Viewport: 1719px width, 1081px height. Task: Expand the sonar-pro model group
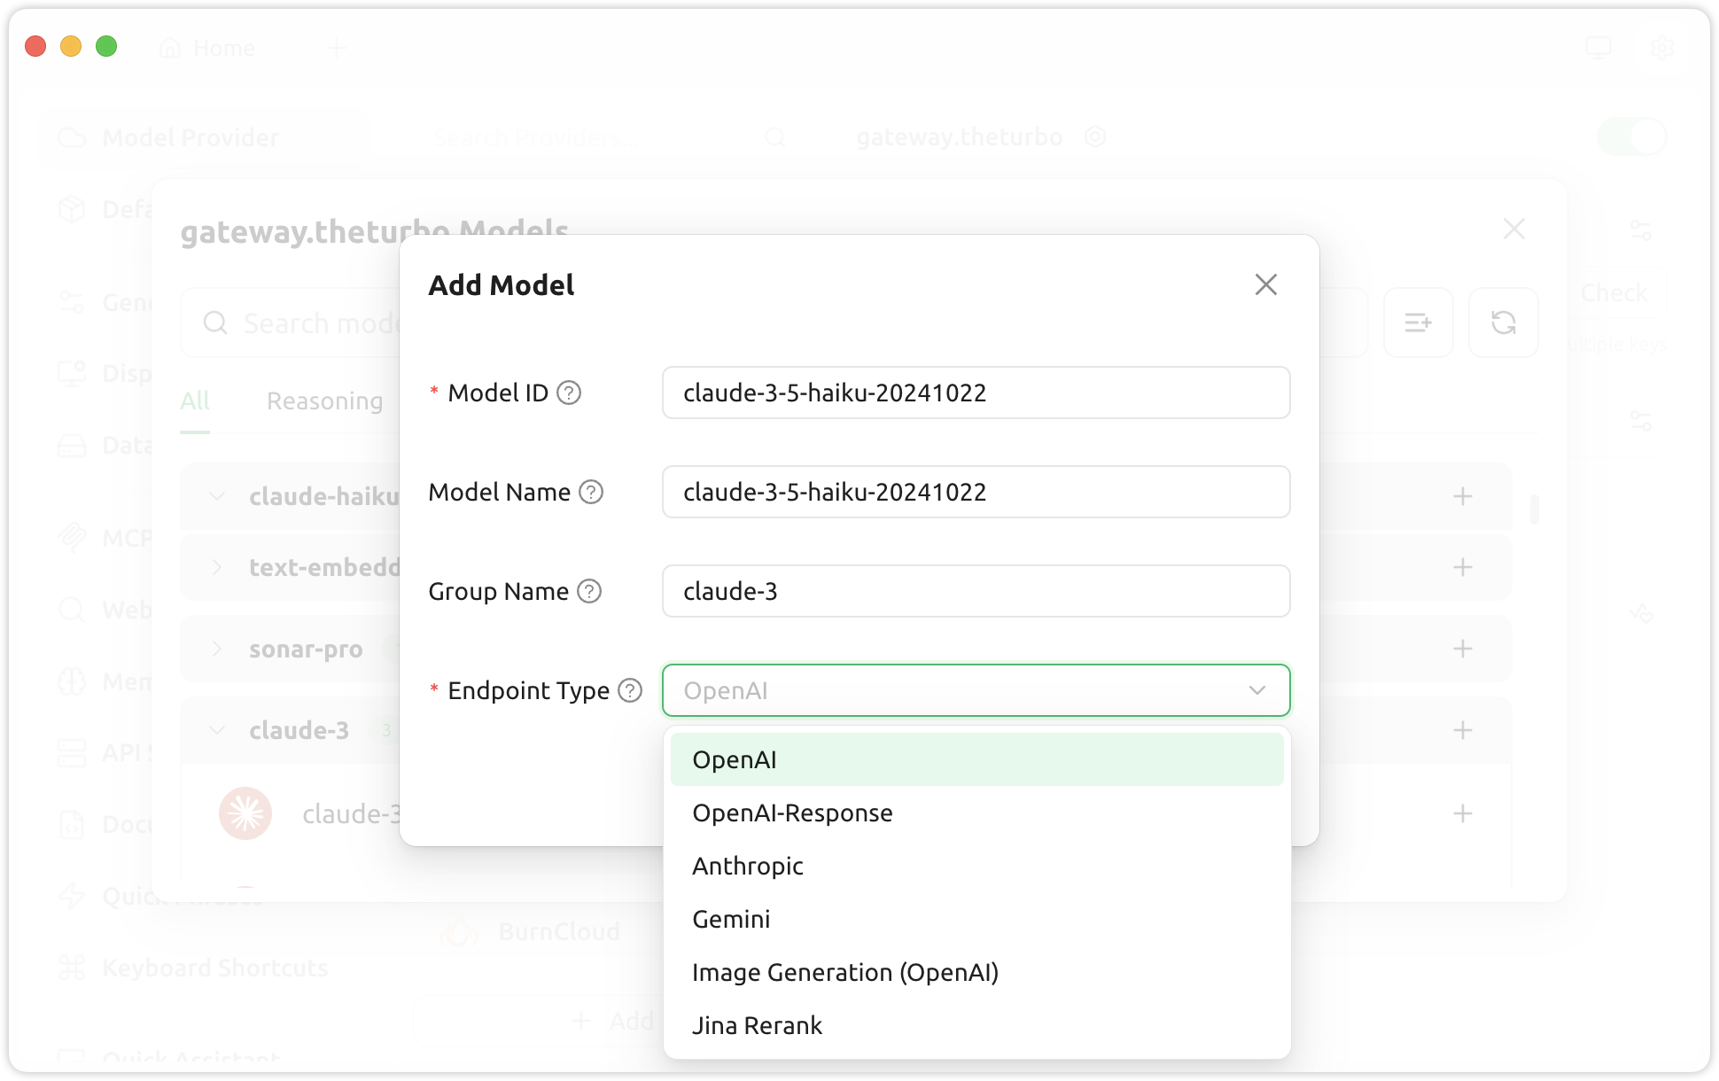tap(217, 649)
